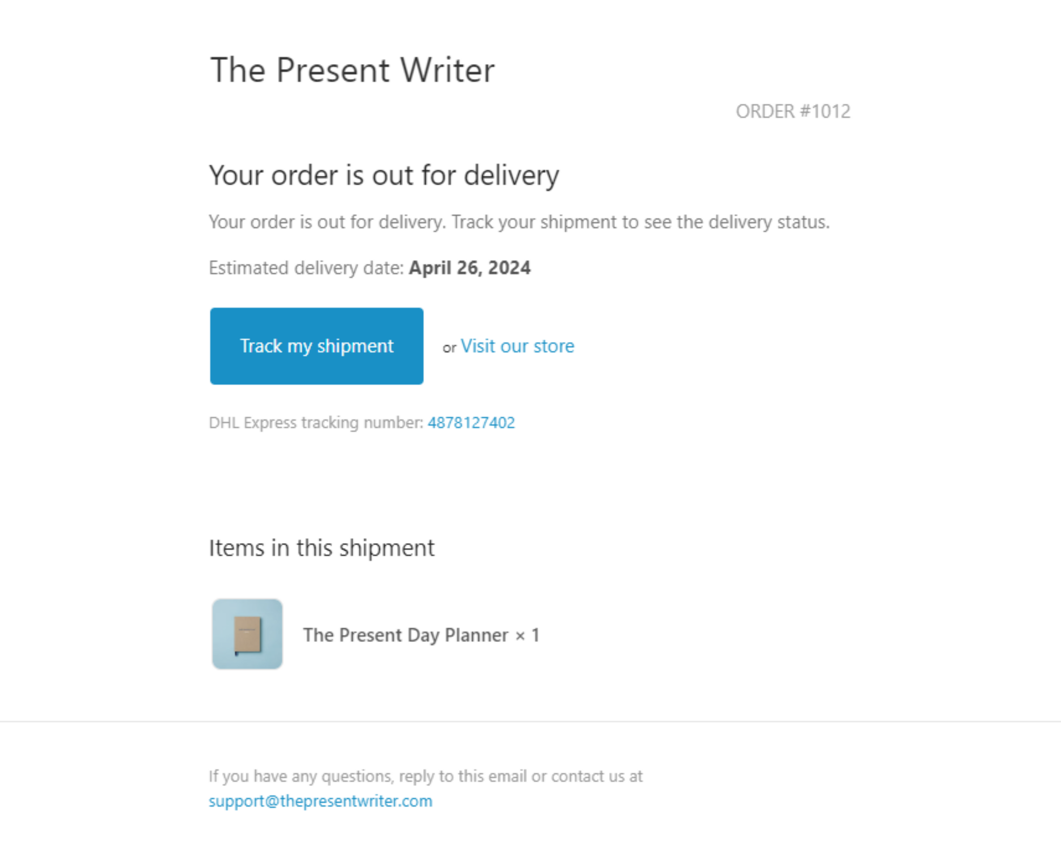The height and width of the screenshot is (849, 1061).
Task: Click the 'DHL Express tracking number:' label
Action: (316, 423)
